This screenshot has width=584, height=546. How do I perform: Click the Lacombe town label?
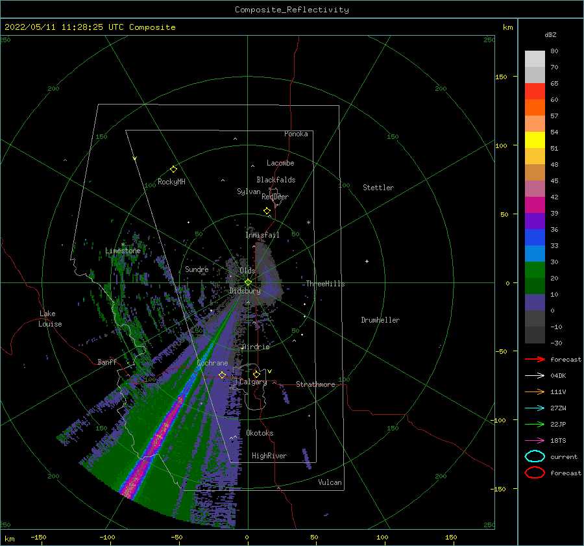280,163
